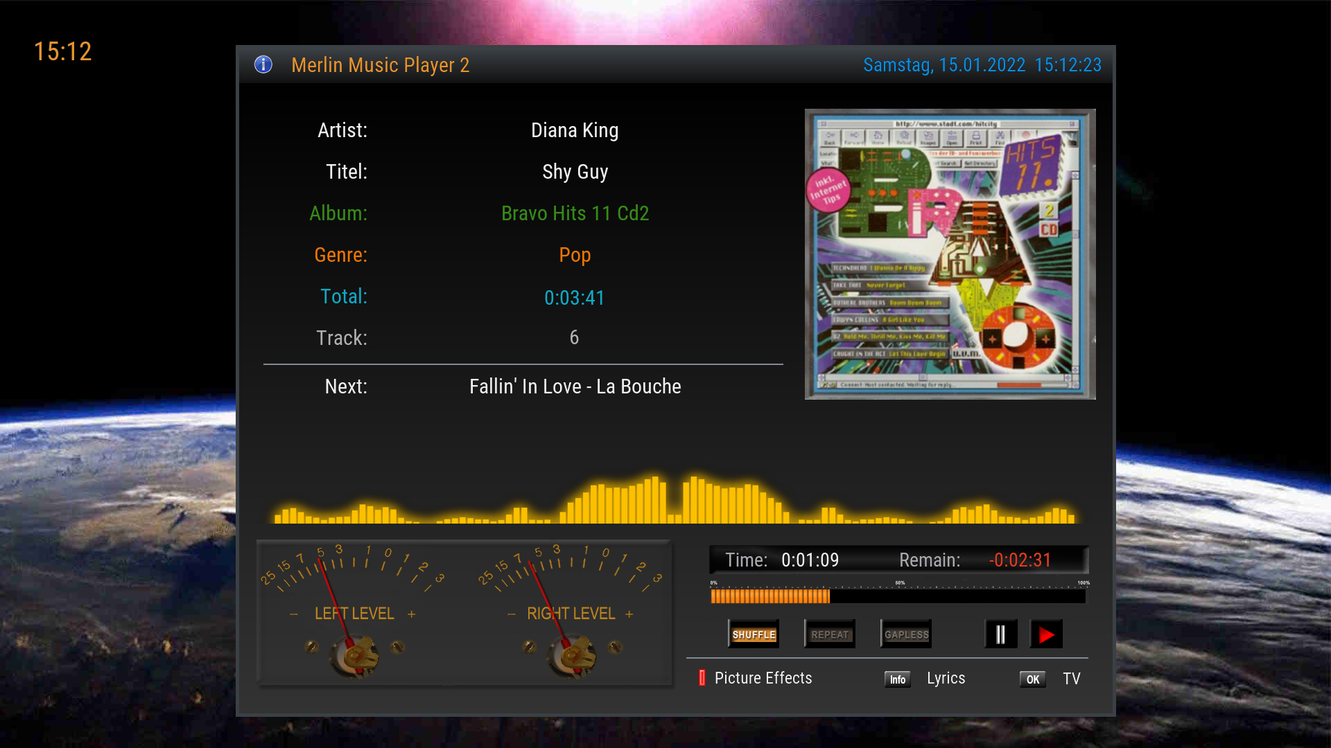
Task: Click the red Picture Effects key icon
Action: (702, 678)
